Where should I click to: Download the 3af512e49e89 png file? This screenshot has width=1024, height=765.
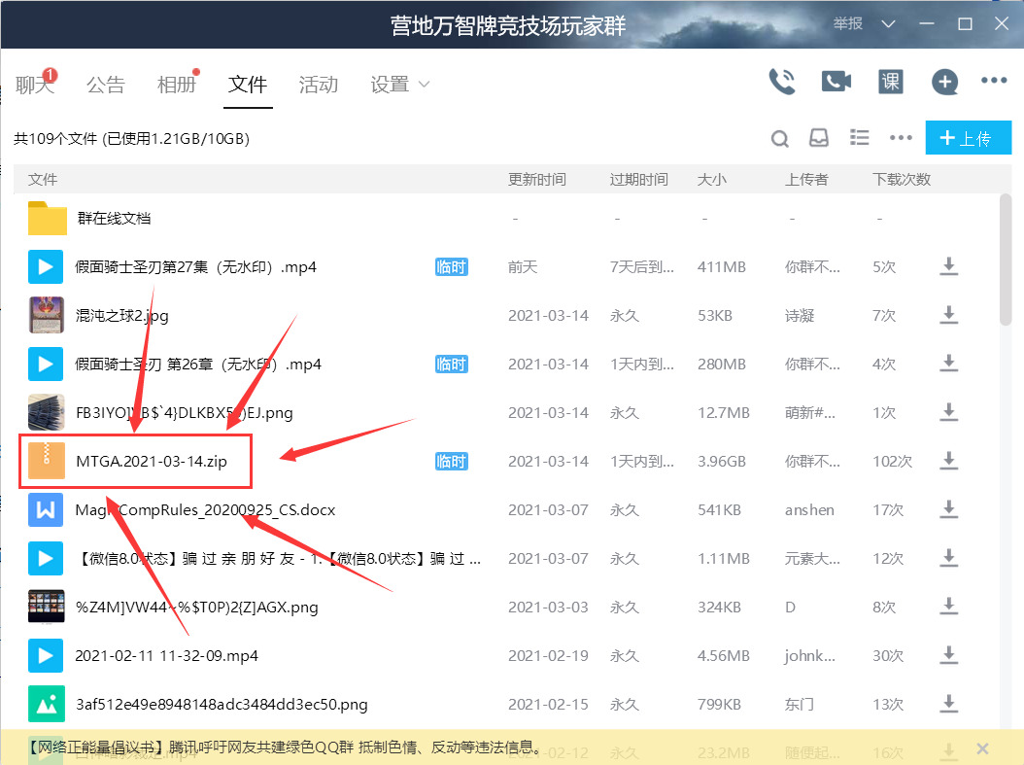(x=948, y=704)
